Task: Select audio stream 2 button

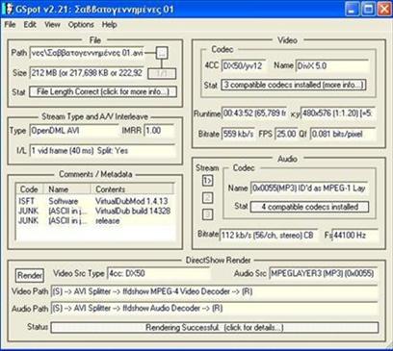Action: [x=208, y=197]
